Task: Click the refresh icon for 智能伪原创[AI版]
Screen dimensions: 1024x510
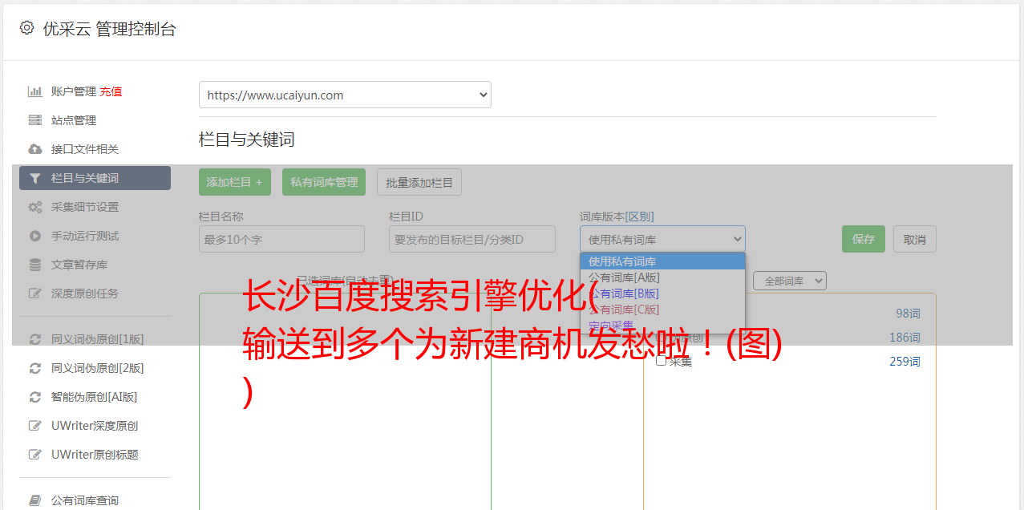Action: 34,397
